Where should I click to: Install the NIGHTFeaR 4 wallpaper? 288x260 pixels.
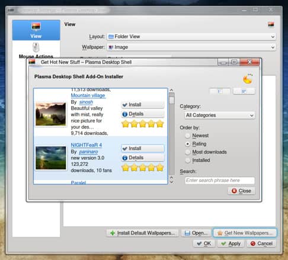[x=143, y=149]
